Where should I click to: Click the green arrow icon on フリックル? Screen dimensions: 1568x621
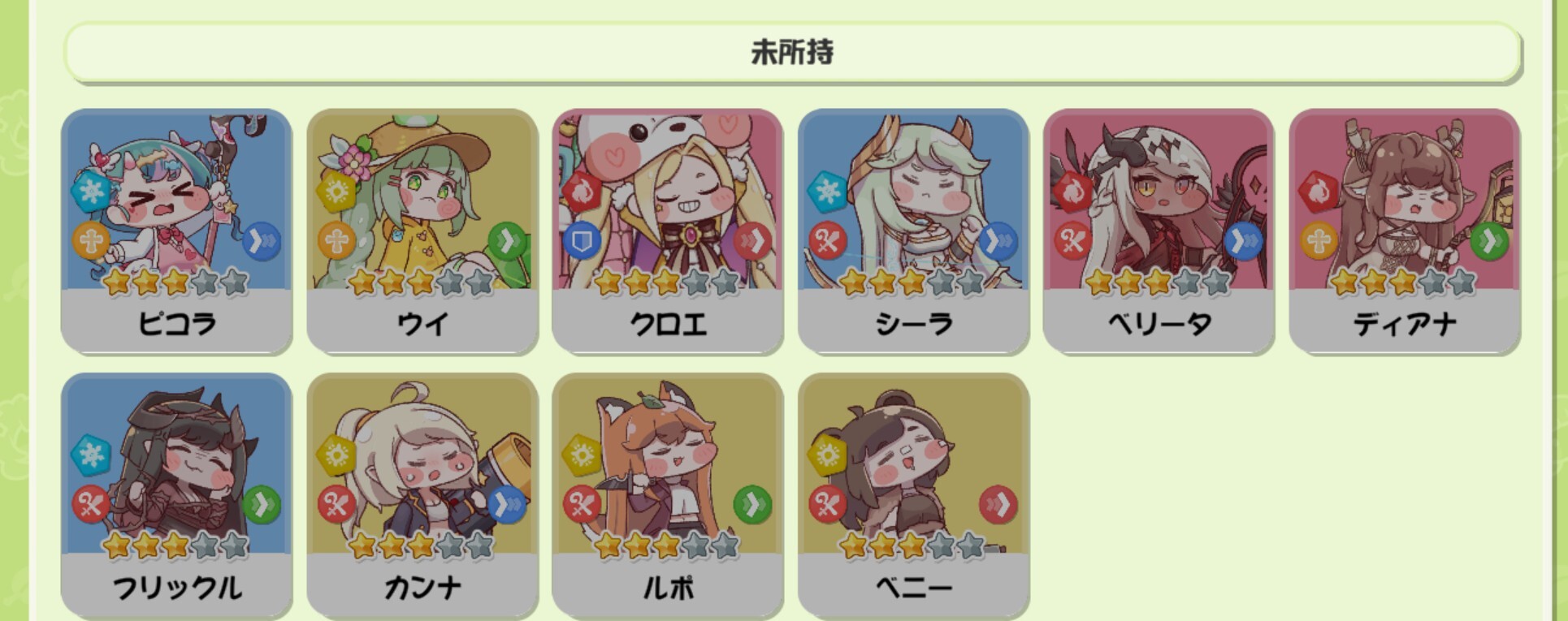[x=262, y=505]
